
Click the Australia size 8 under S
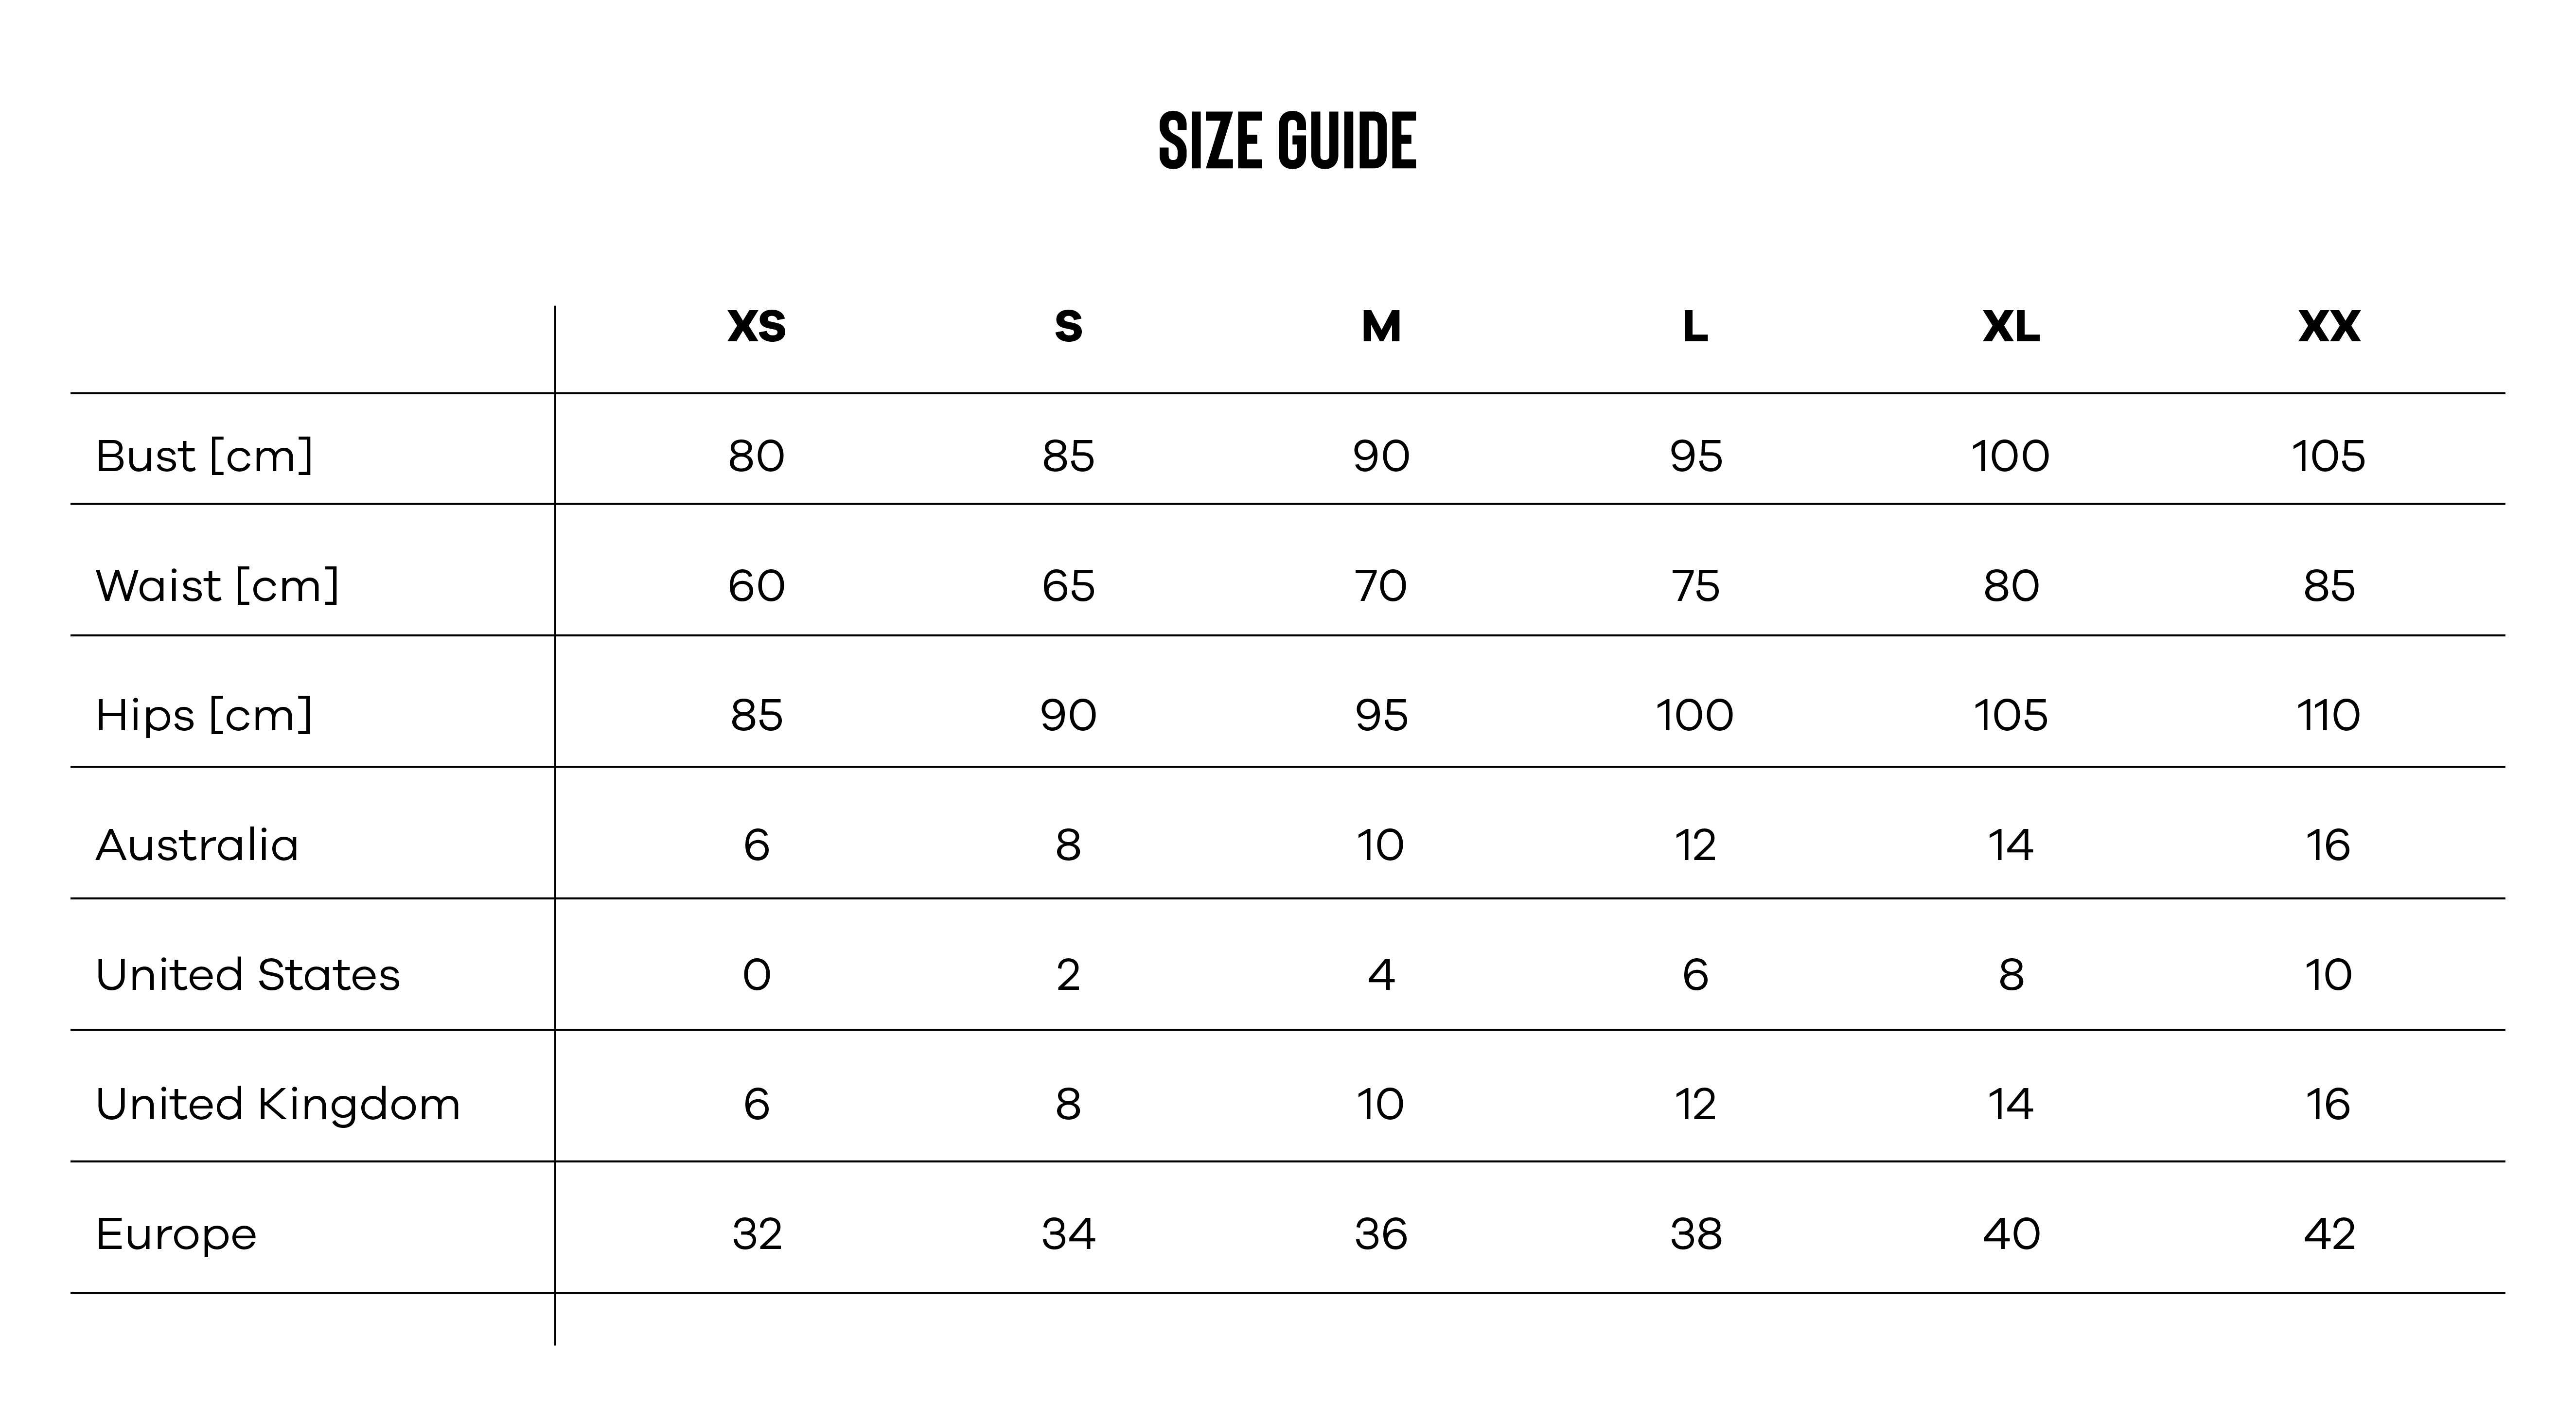(x=1068, y=845)
